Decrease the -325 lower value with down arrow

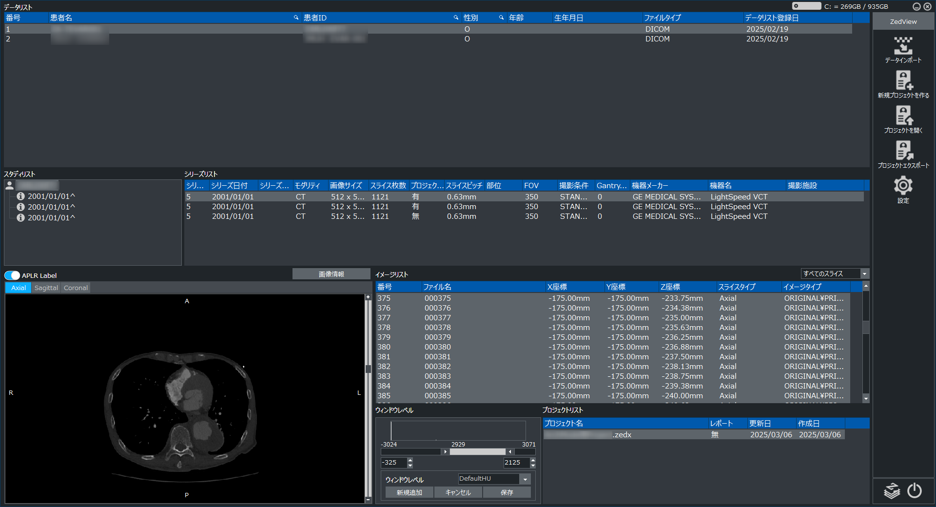[410, 465]
